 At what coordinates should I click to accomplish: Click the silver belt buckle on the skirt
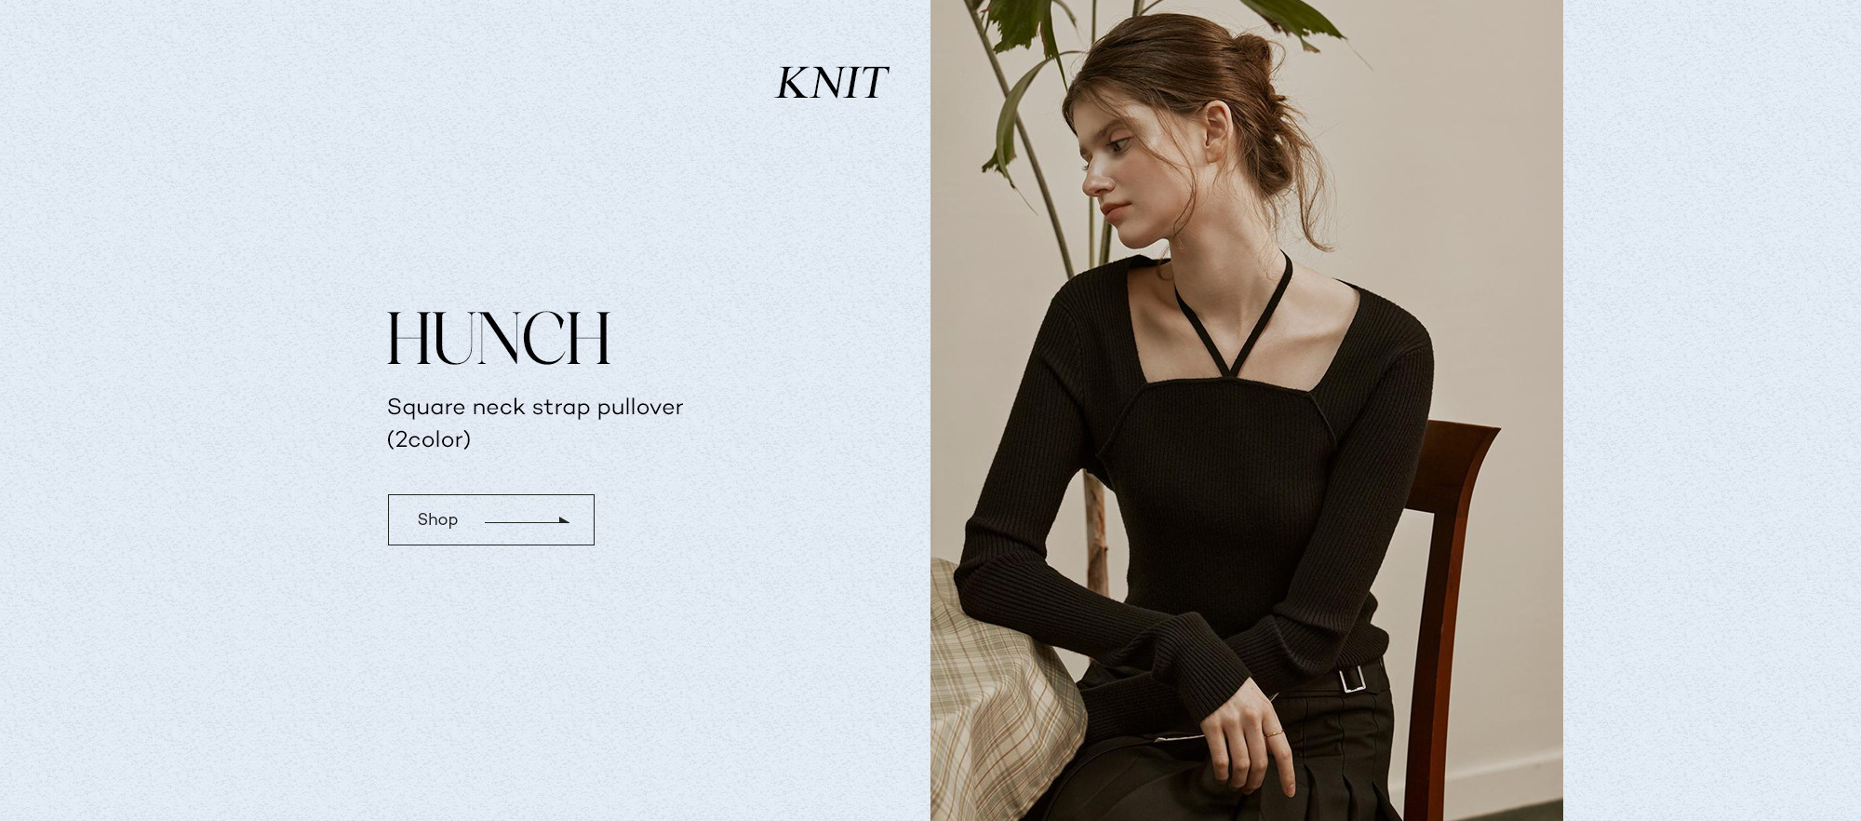pyautogui.click(x=1353, y=679)
